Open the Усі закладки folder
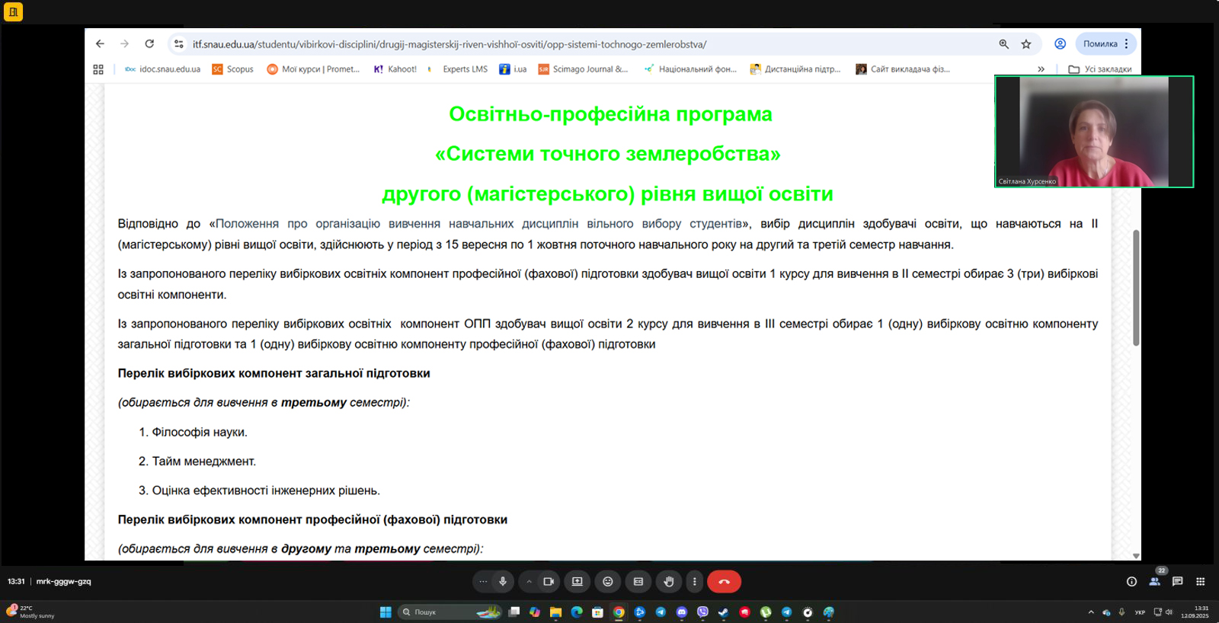1219x623 pixels. [1099, 69]
